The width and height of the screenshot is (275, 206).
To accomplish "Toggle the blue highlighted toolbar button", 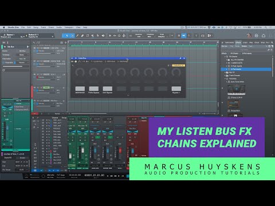I will coord(183,35).
